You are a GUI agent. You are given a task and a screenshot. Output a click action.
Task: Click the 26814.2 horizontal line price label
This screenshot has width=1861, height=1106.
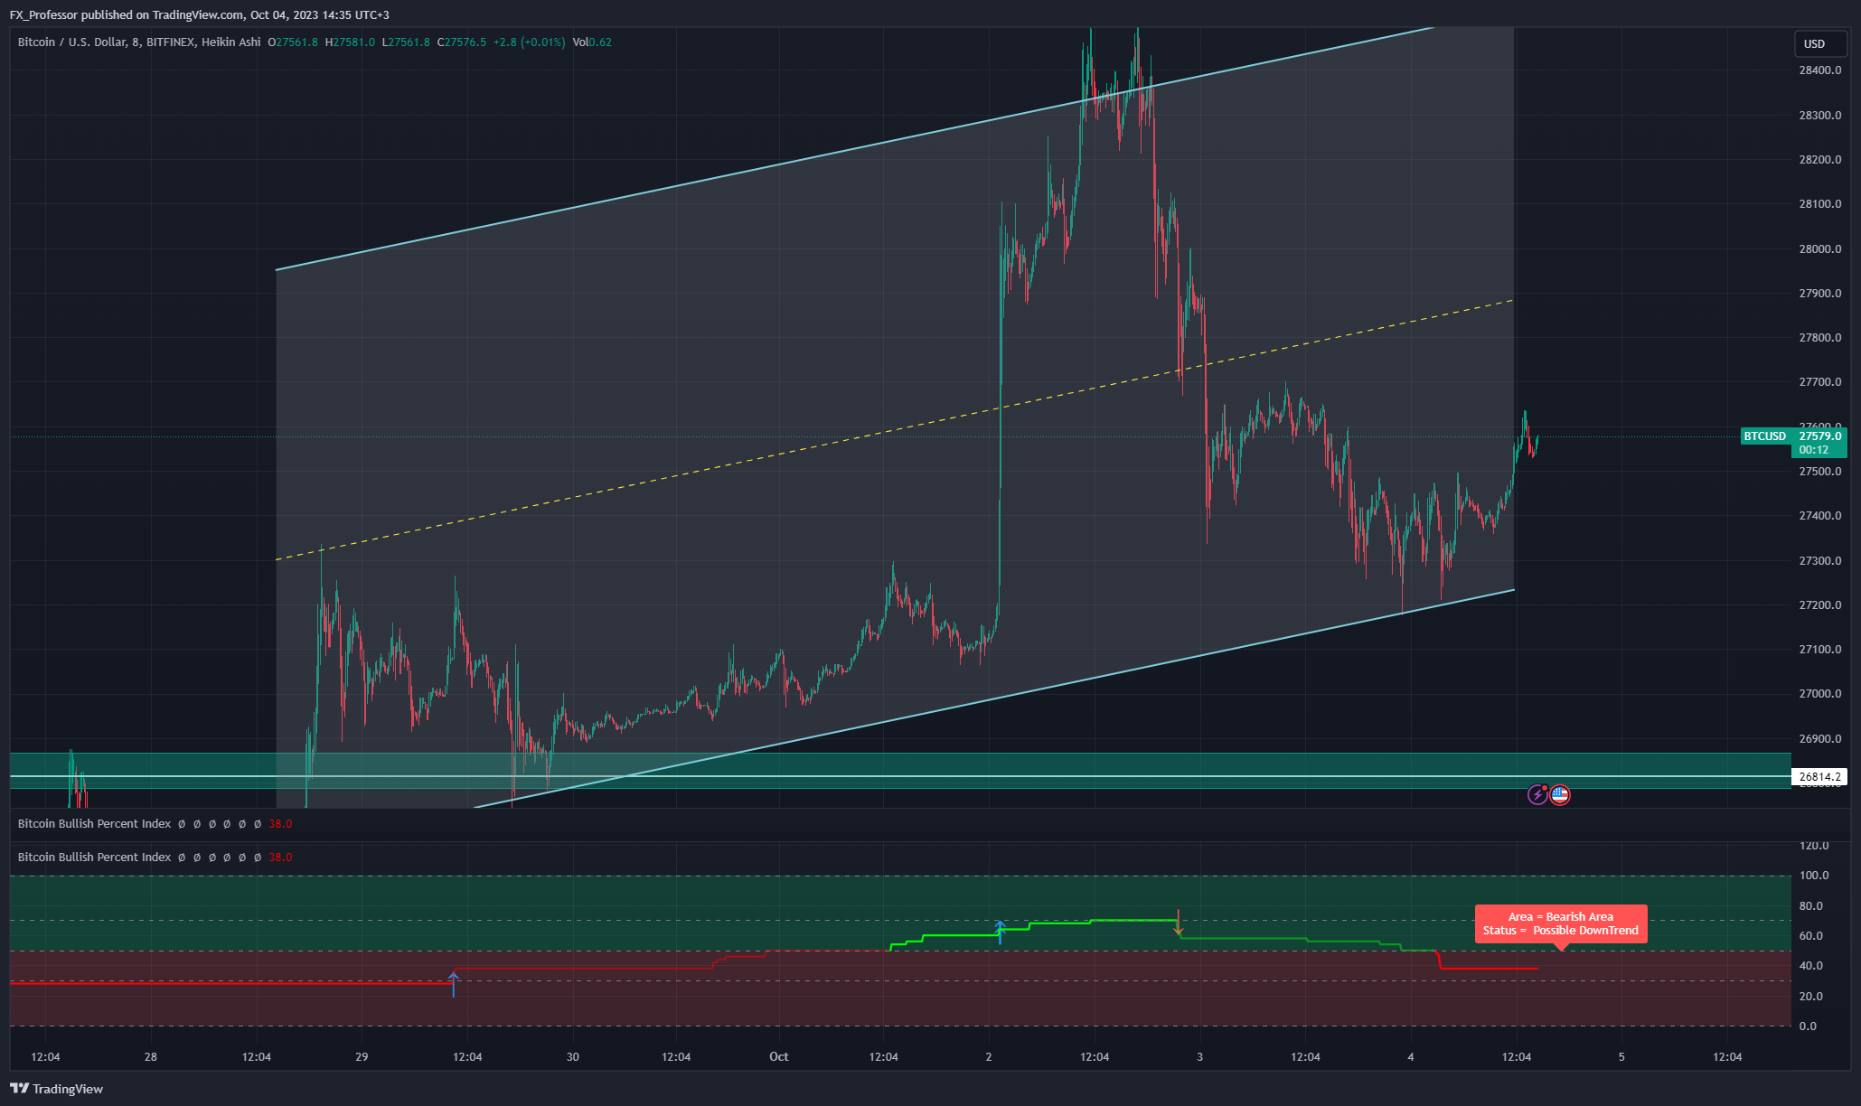point(1819,776)
